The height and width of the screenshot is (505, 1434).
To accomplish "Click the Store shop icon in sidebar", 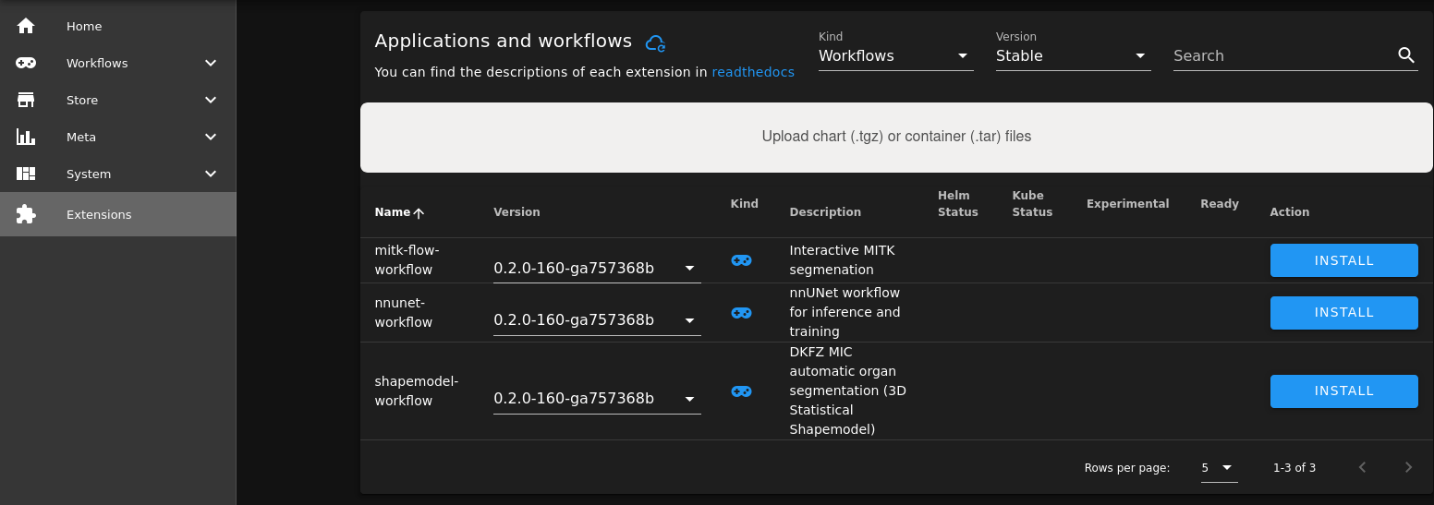I will coord(26,100).
